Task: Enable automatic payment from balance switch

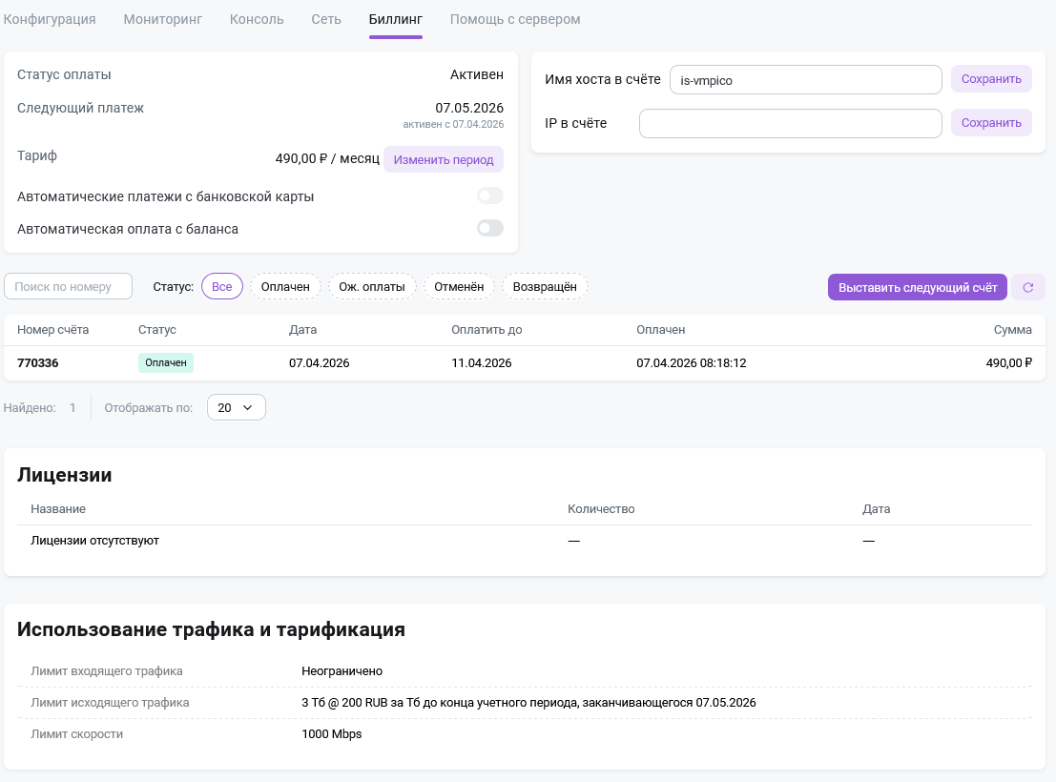Action: click(x=489, y=229)
